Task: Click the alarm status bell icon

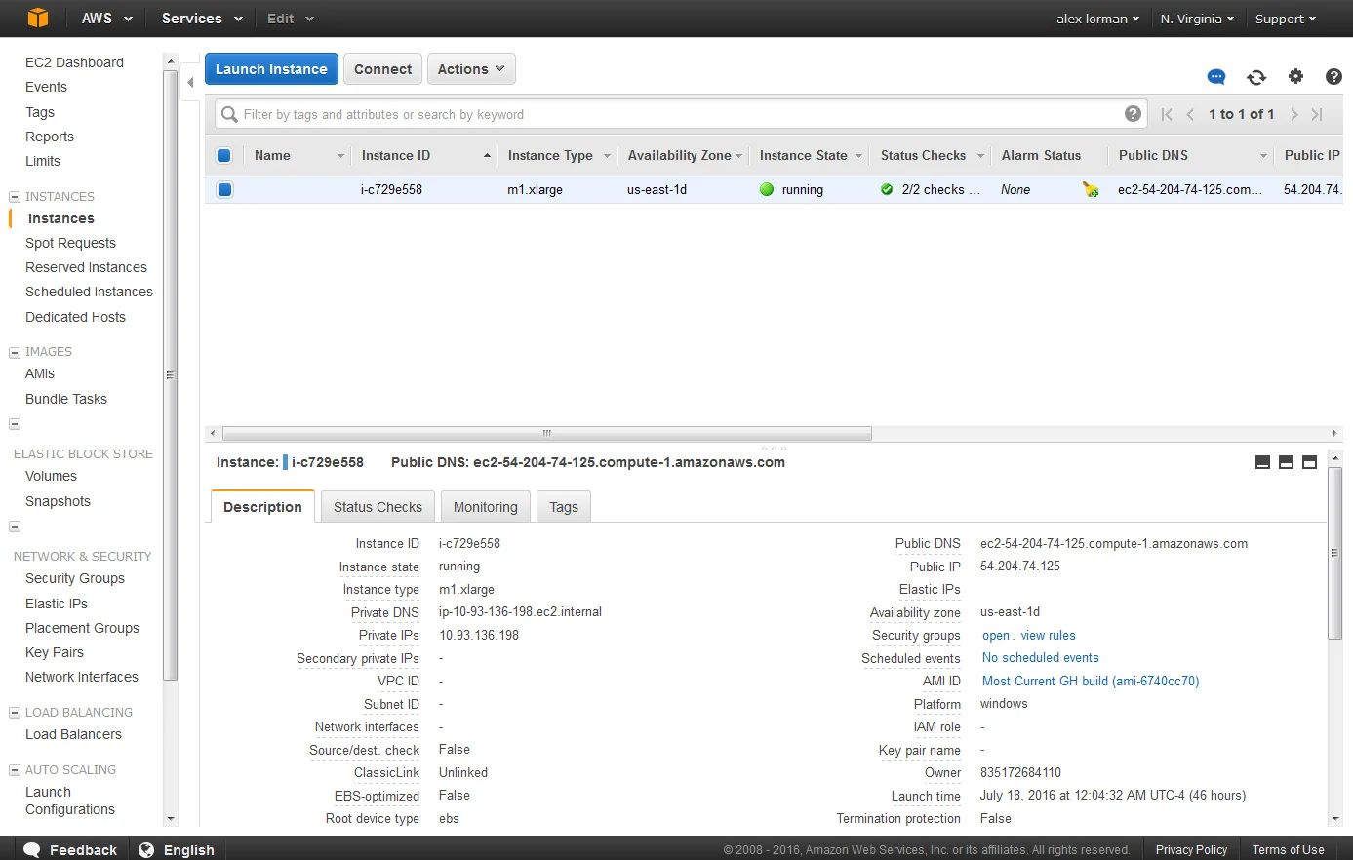Action: [x=1091, y=190]
